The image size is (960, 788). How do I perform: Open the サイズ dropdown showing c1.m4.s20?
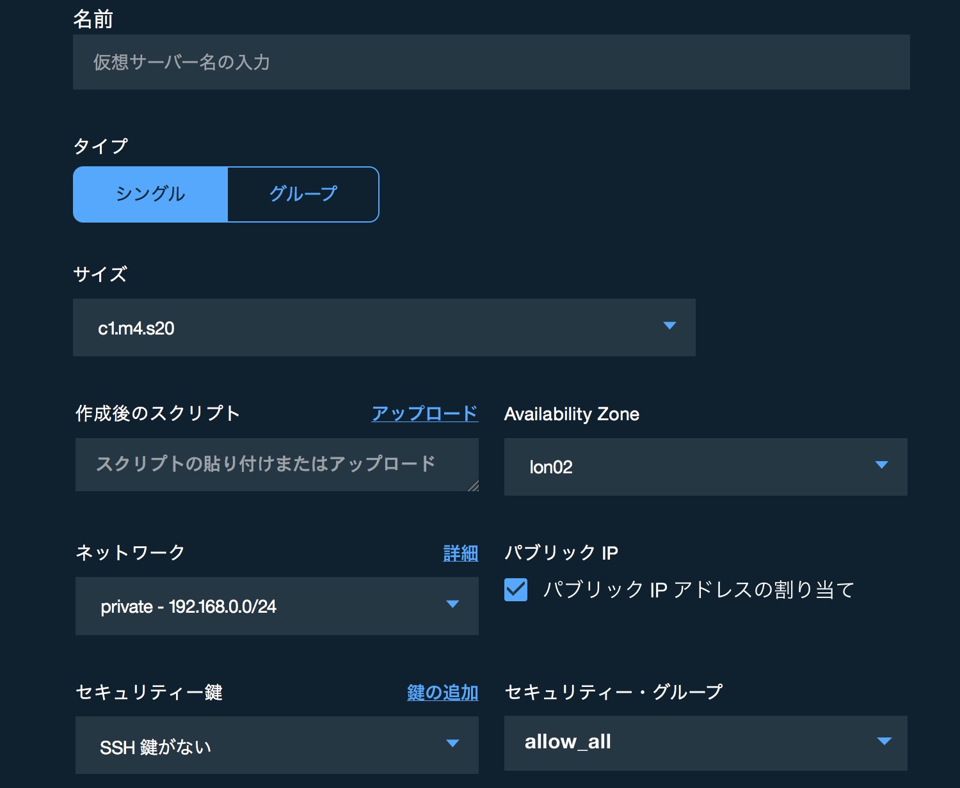pos(384,327)
